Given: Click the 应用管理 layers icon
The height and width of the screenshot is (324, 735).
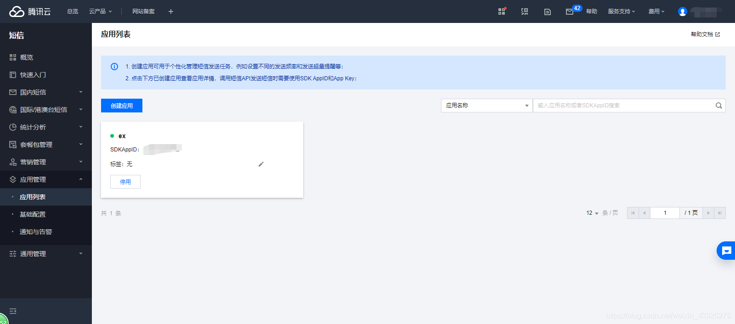Looking at the screenshot, I should click(13, 179).
